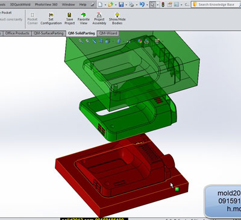Click the Pocket Corner tool

coord(33,19)
